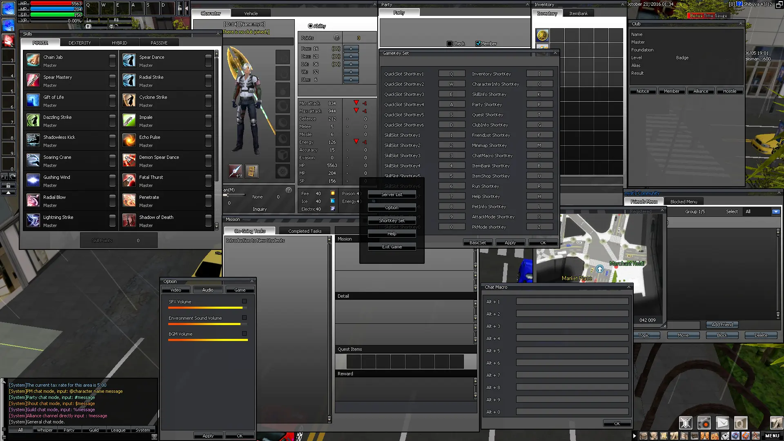Switch to Completed Tasks tab
Image resolution: width=784 pixels, height=441 pixels.
[x=305, y=231]
